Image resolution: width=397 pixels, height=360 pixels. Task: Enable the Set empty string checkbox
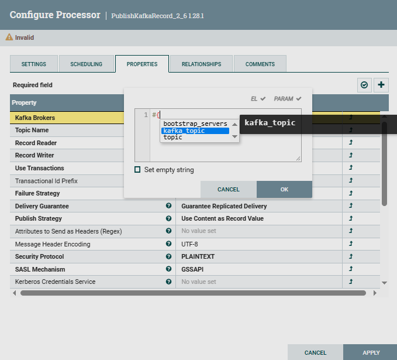click(x=138, y=170)
